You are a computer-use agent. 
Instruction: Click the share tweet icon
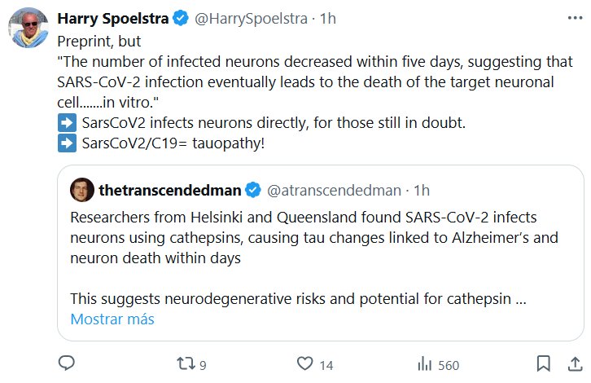(x=569, y=363)
